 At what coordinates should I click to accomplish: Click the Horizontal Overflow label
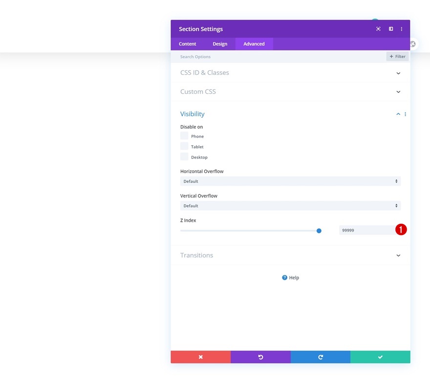coord(202,171)
